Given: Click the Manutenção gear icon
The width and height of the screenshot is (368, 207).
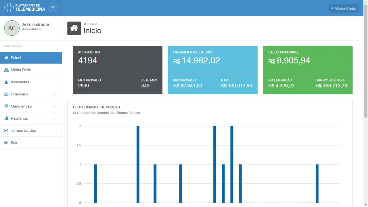Looking at the screenshot, I should [6, 106].
